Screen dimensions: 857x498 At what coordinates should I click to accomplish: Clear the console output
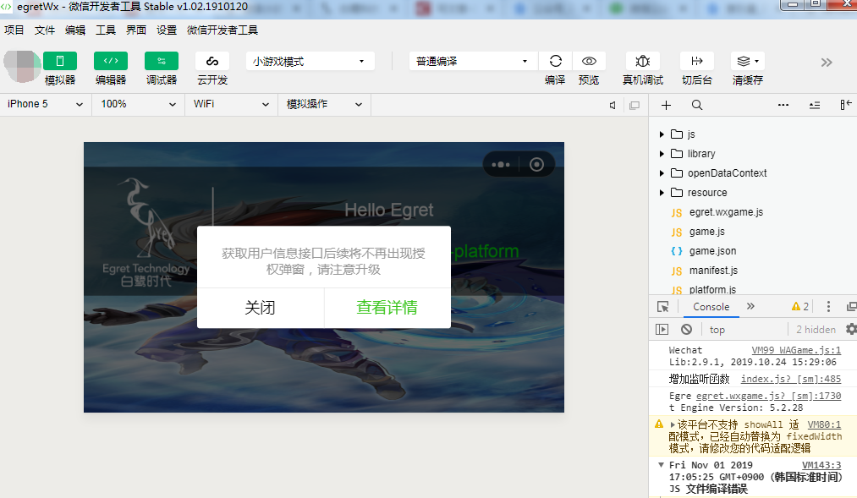point(686,329)
